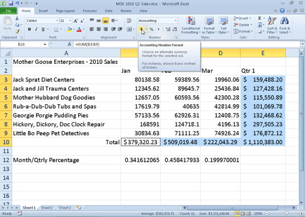Click the Select All corner button

6,53
